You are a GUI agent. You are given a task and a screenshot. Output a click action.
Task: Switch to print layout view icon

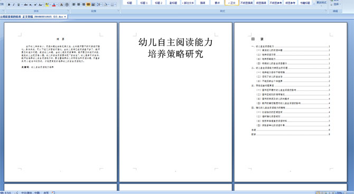click(x=318, y=192)
